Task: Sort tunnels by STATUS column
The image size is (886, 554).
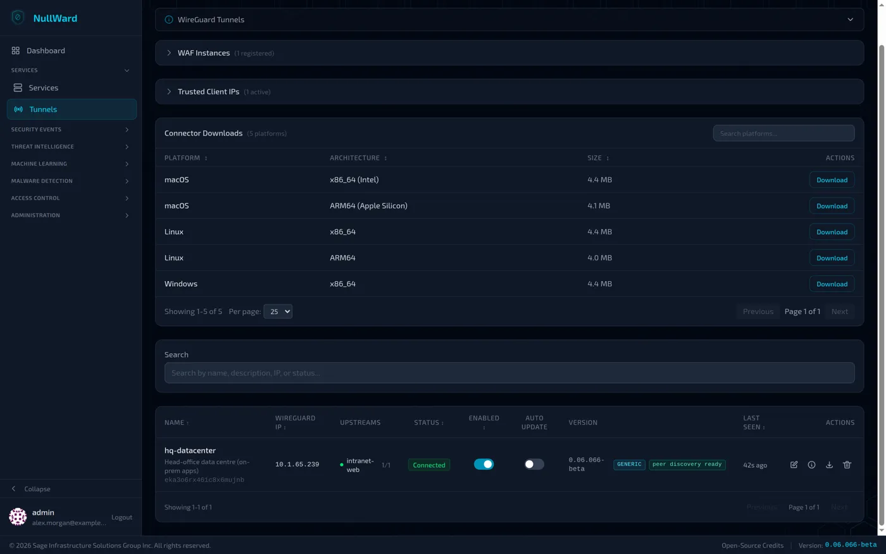Action: tap(428, 422)
